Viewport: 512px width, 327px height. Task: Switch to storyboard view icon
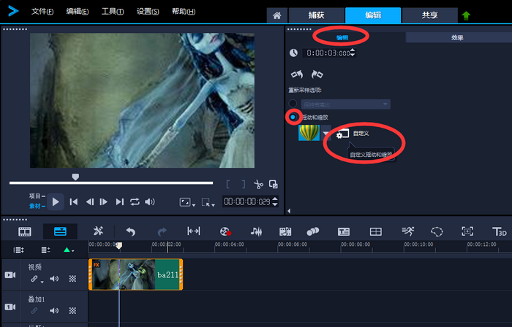pyautogui.click(x=26, y=231)
